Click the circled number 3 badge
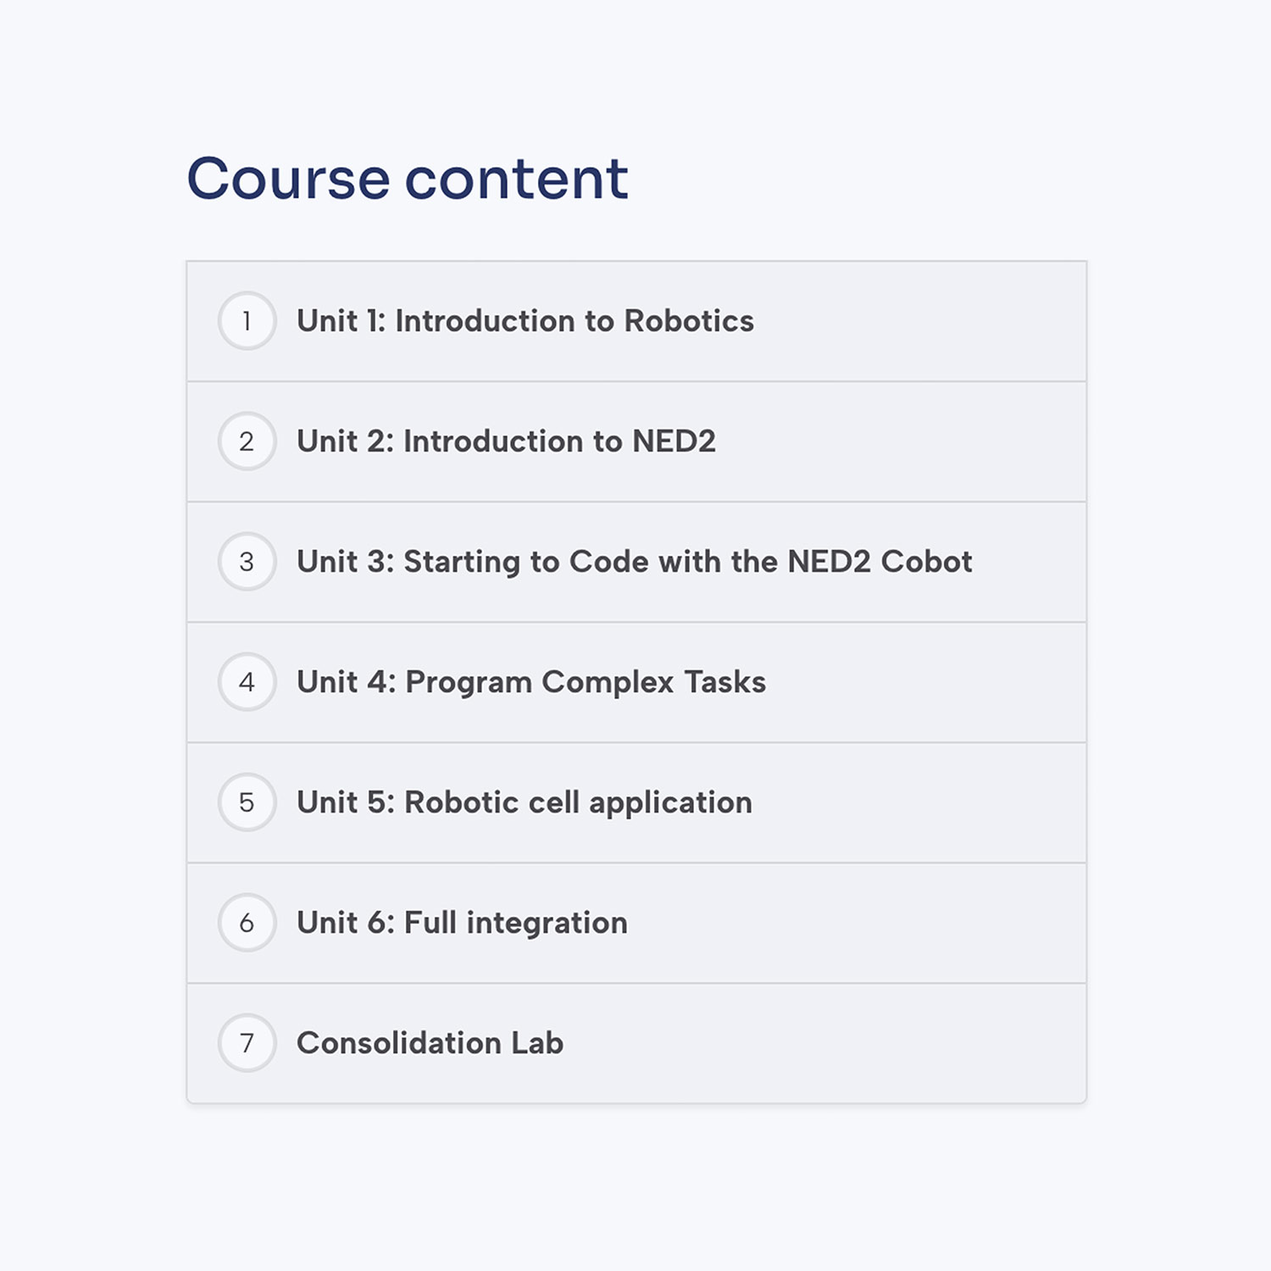Screen dimensions: 1271x1271 click(x=247, y=562)
